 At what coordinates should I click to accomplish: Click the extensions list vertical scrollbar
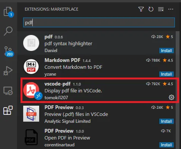[178, 90]
